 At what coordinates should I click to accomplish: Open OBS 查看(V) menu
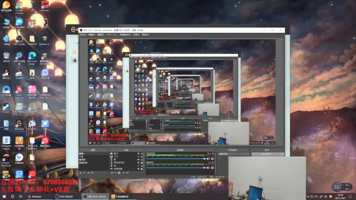[101, 35]
